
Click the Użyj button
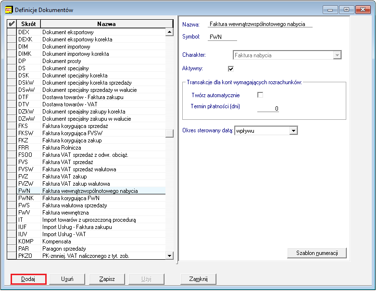tap(146, 279)
